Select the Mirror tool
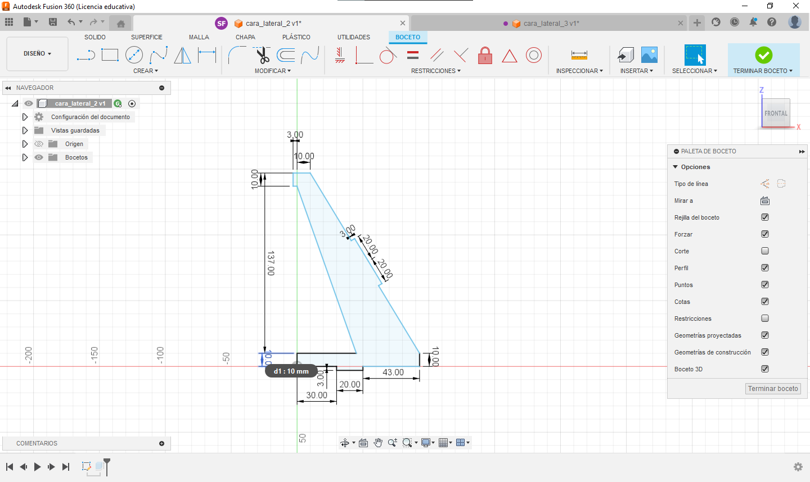Image resolution: width=810 pixels, height=482 pixels. click(x=182, y=55)
